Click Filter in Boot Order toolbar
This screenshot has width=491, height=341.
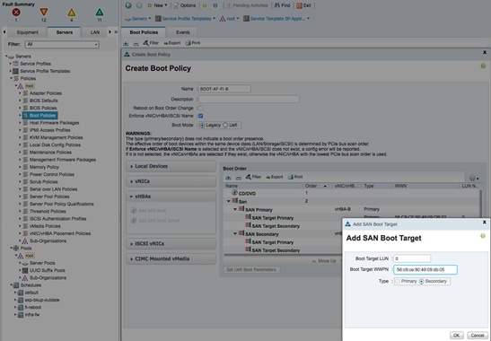tap(254, 178)
